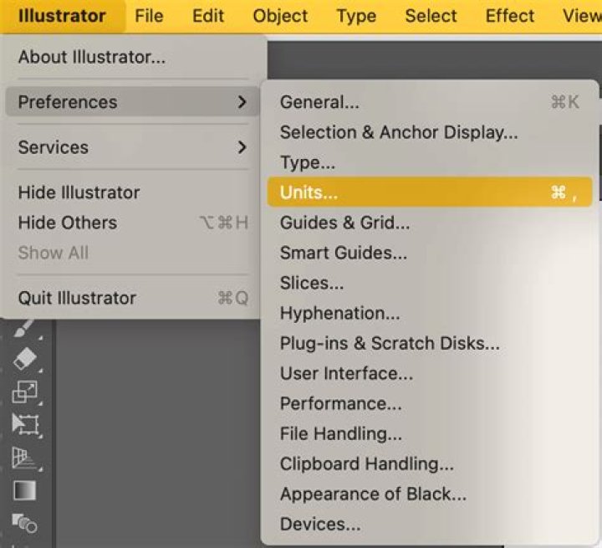602x548 pixels.
Task: Open the View menu
Action: (581, 16)
